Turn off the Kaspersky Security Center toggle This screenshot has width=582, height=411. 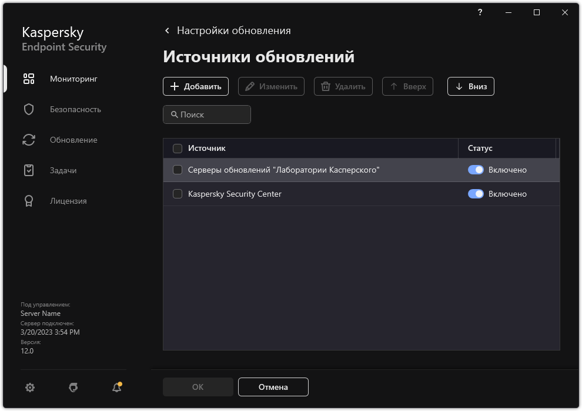pos(476,194)
